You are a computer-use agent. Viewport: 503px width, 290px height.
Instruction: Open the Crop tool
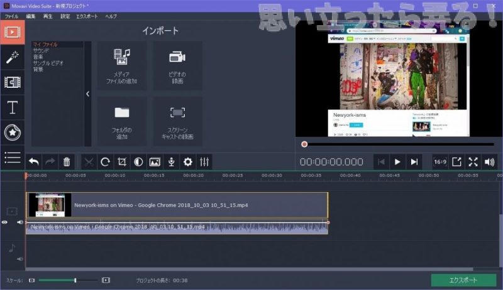coord(122,162)
